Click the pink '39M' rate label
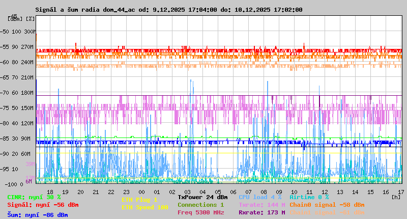The width and height of the screenshot is (407, 219). pyautogui.click(x=31, y=164)
